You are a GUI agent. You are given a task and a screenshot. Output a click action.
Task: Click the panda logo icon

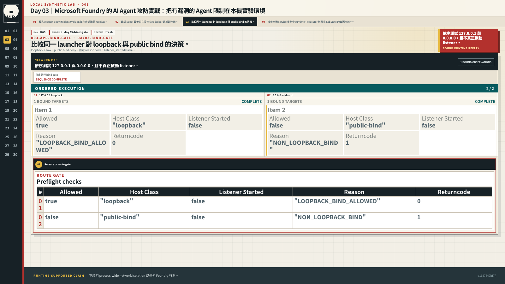pyautogui.click(x=11, y=14)
